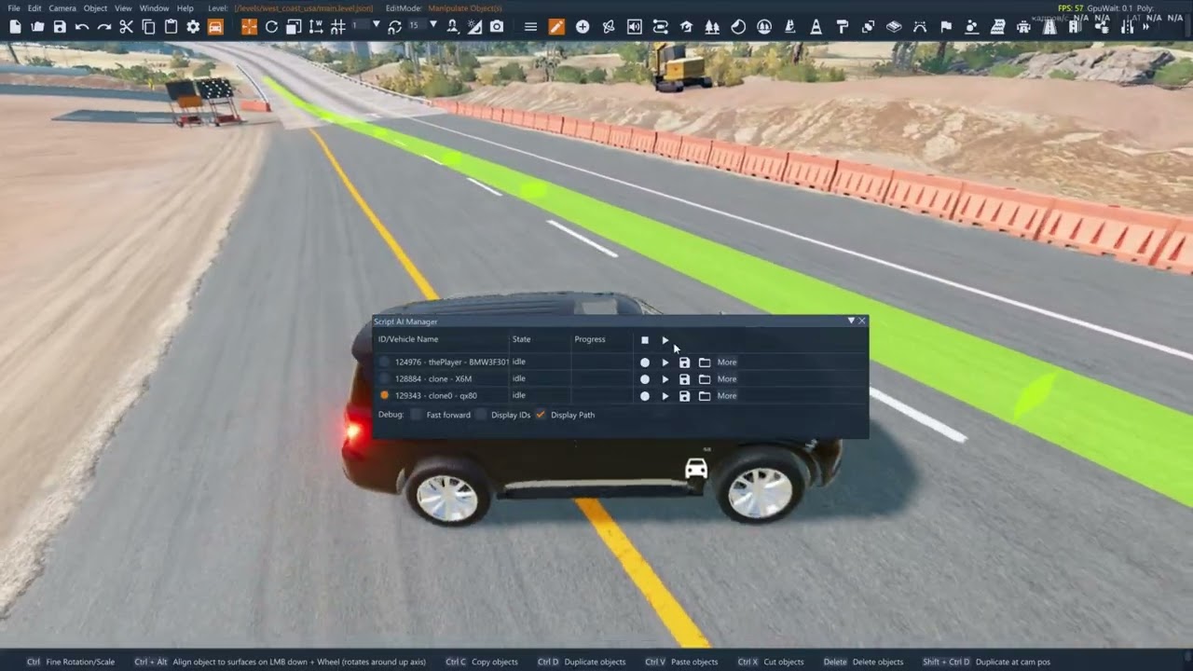The image size is (1193, 671).
Task: Click the Copy icon in toolbar
Action: [148, 27]
